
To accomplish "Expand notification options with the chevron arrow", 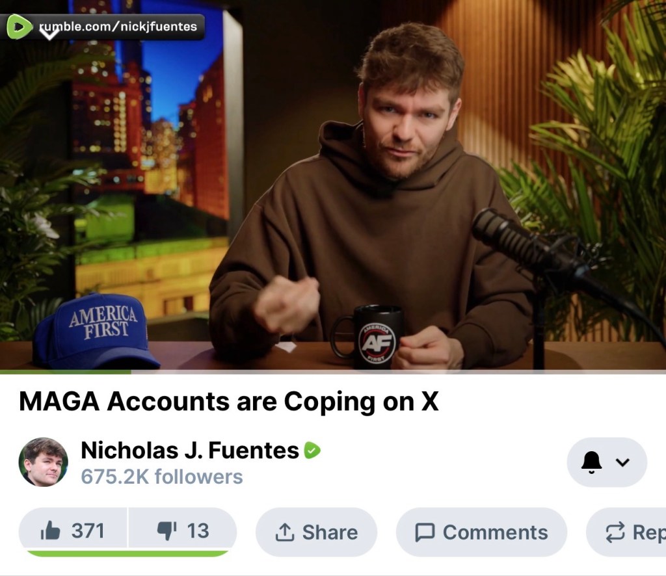I will pyautogui.click(x=622, y=462).
